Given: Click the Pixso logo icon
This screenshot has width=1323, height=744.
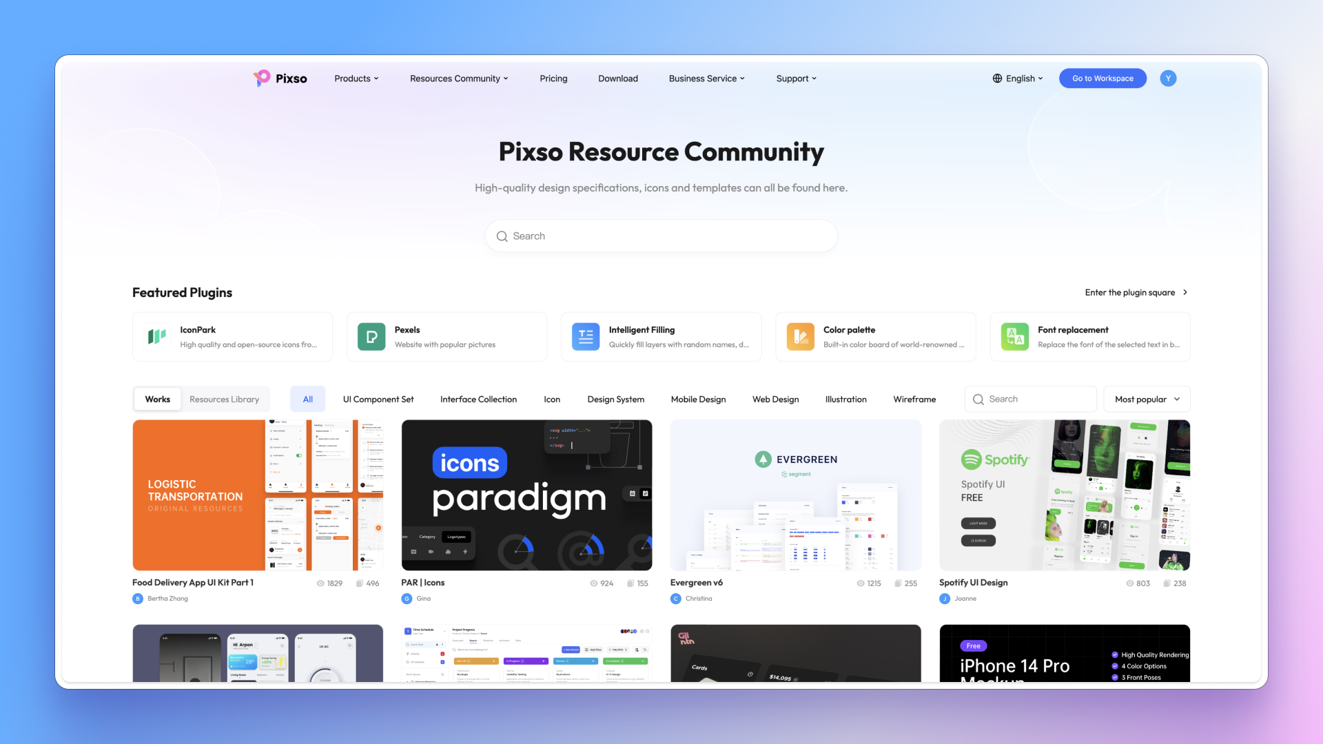Looking at the screenshot, I should point(260,78).
